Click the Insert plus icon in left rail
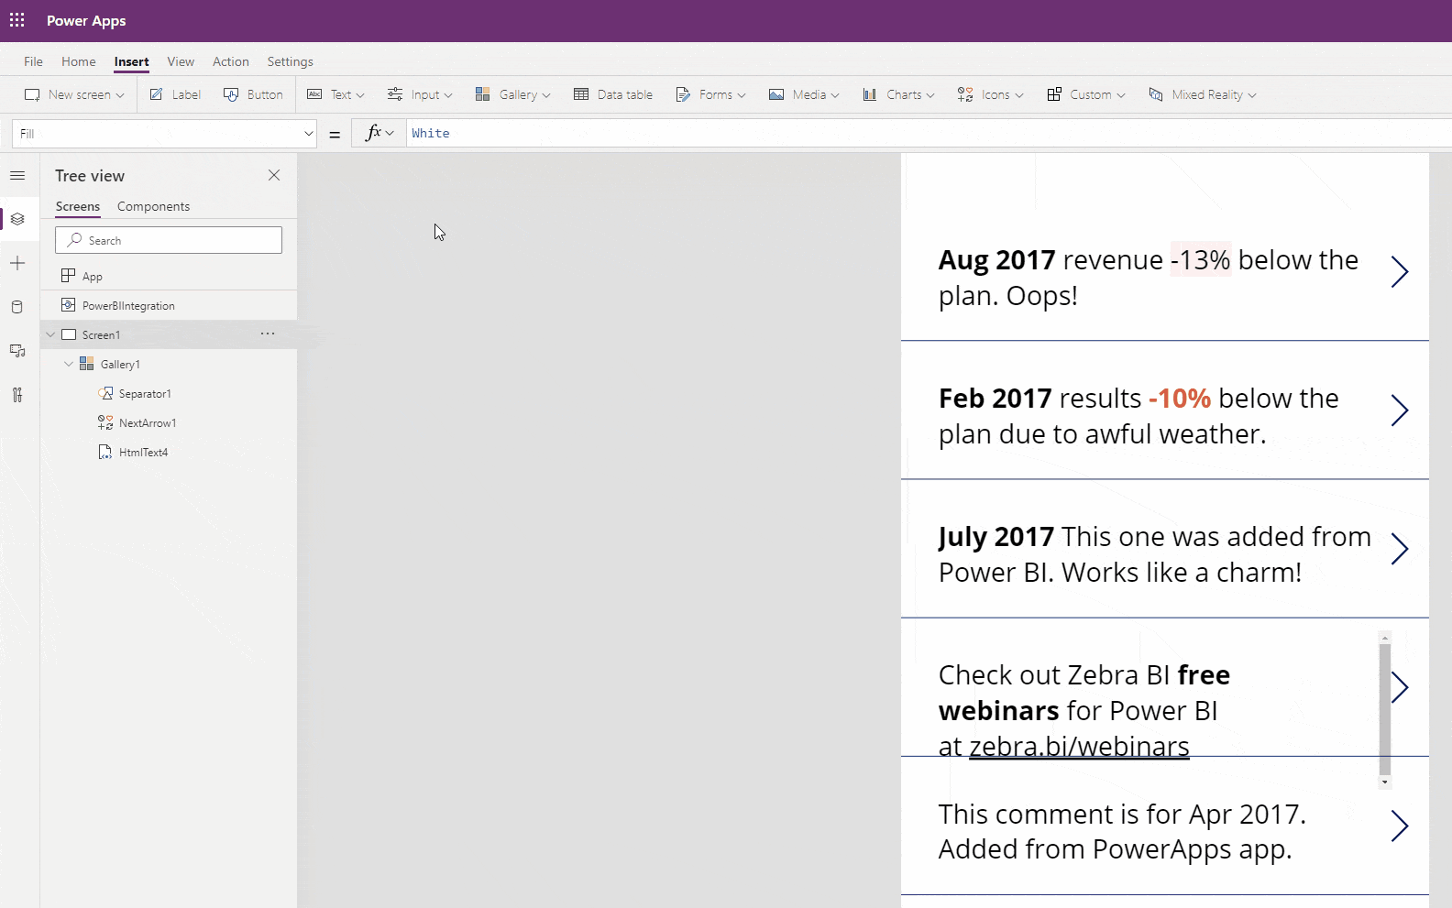1452x908 pixels. pos(17,263)
